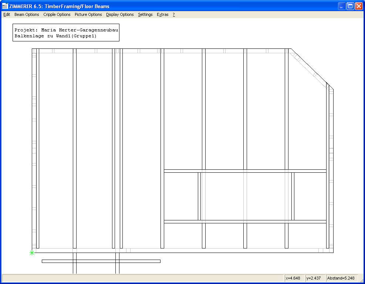
Task: Expand the Picture Options menu
Action: point(88,15)
